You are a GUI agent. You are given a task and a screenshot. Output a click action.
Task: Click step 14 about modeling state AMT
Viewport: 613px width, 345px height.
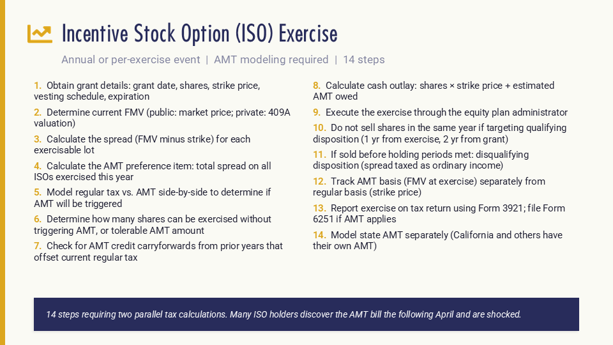(437, 240)
